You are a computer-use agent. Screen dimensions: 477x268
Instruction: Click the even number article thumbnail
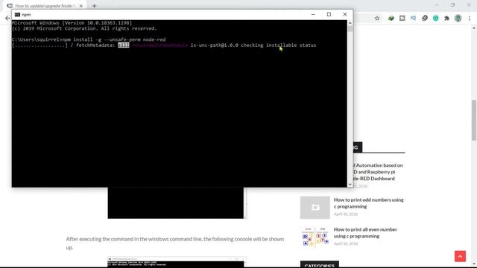tap(315, 237)
